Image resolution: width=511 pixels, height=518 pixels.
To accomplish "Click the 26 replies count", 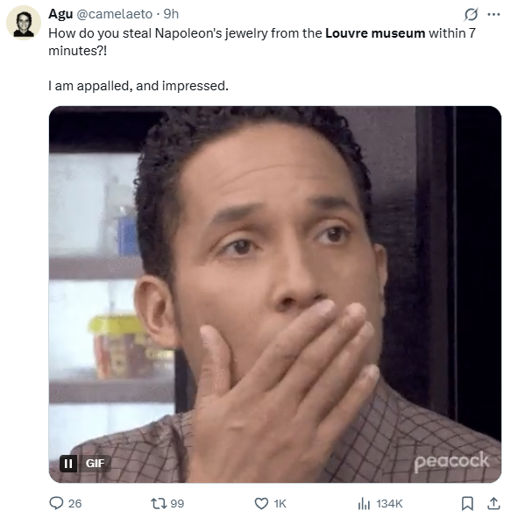I will pos(75,503).
